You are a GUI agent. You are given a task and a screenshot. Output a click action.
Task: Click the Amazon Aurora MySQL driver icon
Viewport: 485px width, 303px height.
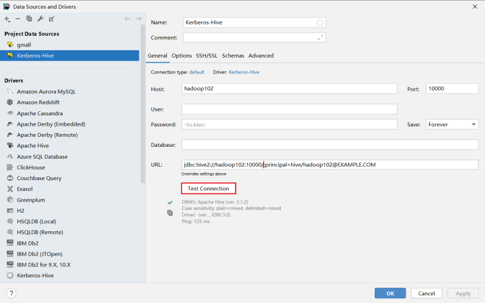[10, 91]
